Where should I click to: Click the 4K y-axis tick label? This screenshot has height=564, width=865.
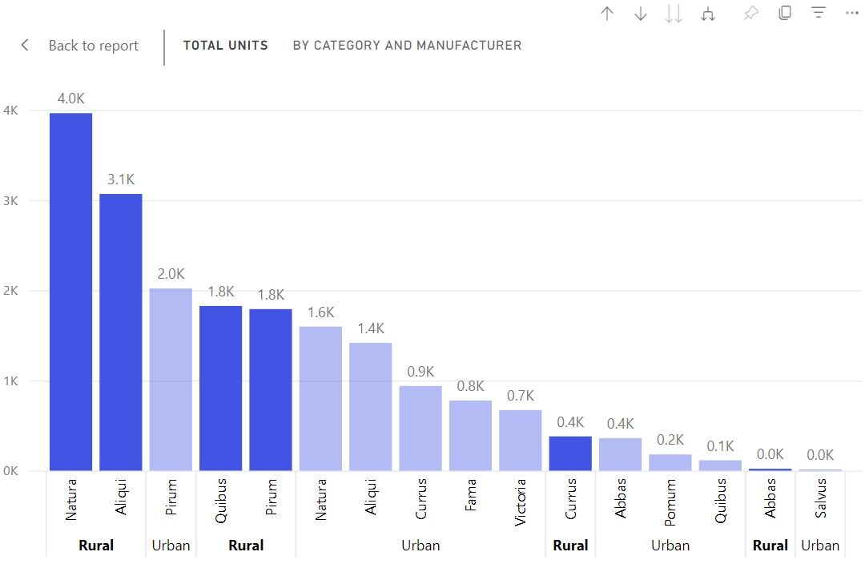[10, 111]
